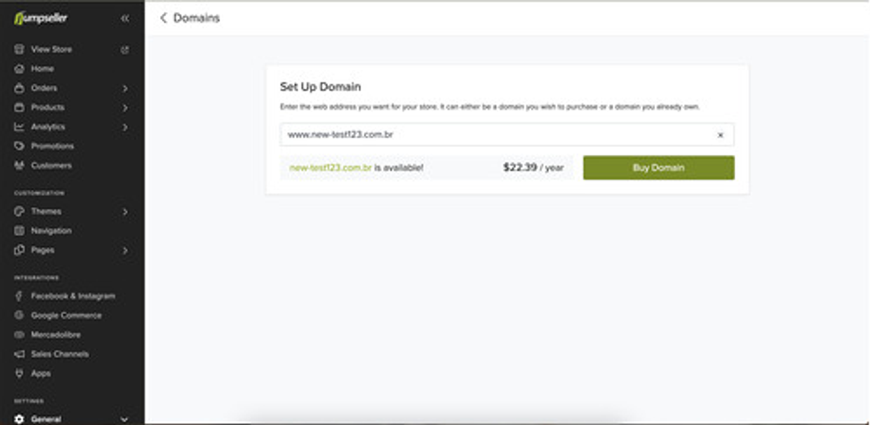This screenshot has height=425, width=870.
Task: Open the Navigation menu item
Action: 51,231
